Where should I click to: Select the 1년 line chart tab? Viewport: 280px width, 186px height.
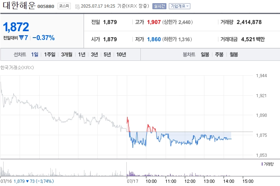pyautogui.click(x=82, y=54)
